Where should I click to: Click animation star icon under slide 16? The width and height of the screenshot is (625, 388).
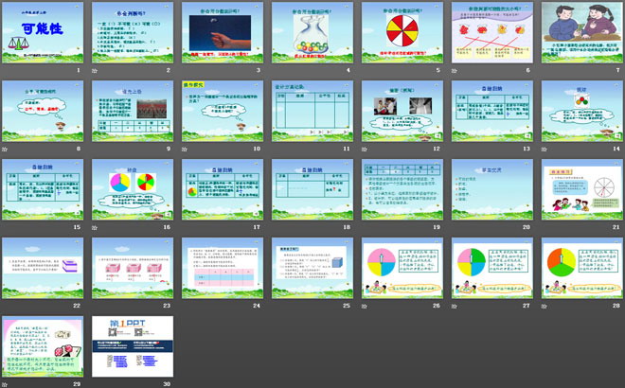tap(95, 227)
